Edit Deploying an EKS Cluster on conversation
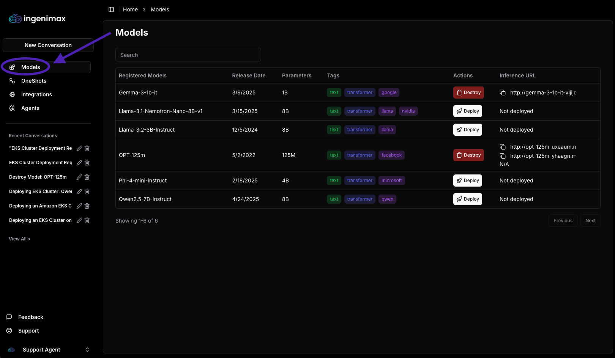 [79, 220]
